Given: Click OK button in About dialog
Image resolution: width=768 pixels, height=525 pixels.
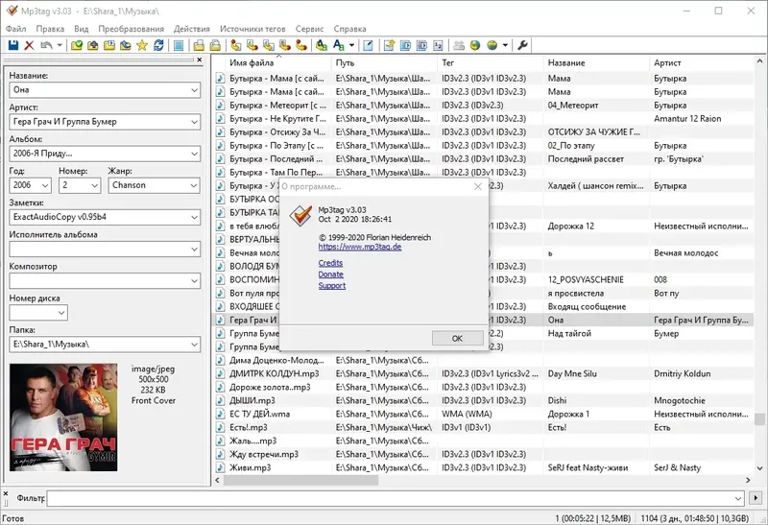Looking at the screenshot, I should pos(457,339).
